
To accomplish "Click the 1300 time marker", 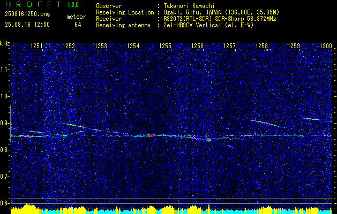I will (326, 45).
